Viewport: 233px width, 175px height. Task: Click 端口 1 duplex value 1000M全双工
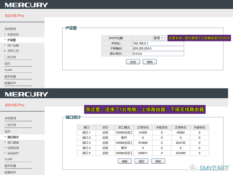(124, 132)
